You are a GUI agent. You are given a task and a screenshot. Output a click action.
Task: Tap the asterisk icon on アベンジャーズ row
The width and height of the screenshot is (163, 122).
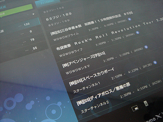pos(146,47)
